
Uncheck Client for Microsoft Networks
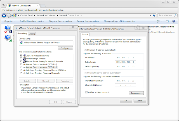coord(21,55)
